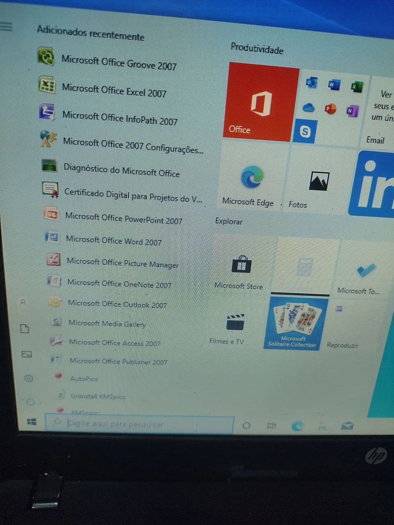Click the Word 2007 icon
This screenshot has width=394, height=525.
click(x=52, y=237)
